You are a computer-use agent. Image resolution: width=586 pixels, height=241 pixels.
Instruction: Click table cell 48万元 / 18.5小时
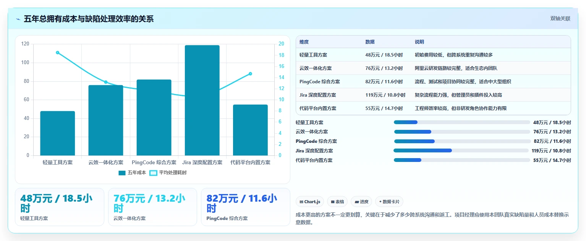coord(384,55)
